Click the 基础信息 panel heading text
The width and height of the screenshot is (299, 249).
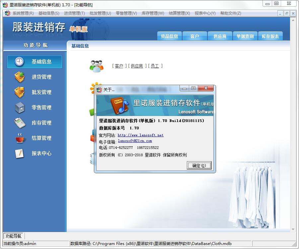tap(80, 46)
